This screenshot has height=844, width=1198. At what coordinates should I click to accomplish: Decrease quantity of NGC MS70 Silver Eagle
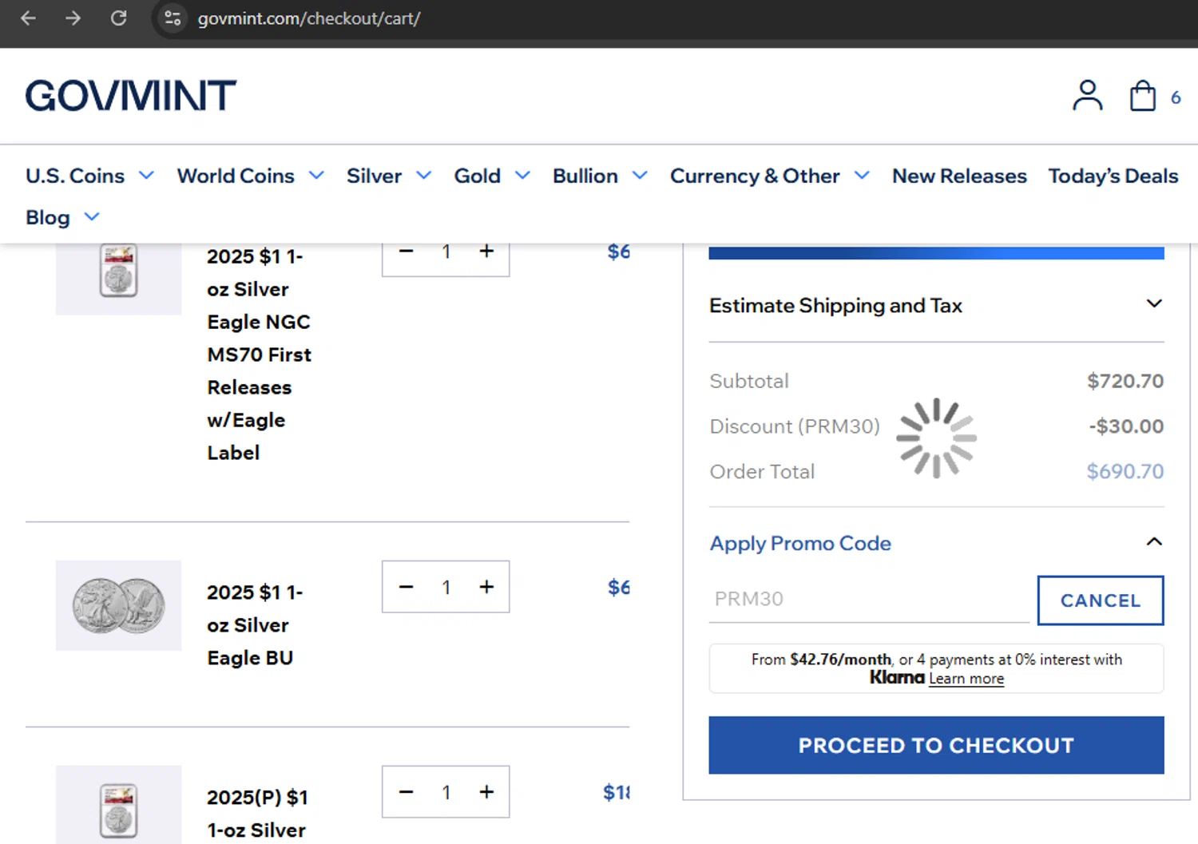[x=406, y=252]
